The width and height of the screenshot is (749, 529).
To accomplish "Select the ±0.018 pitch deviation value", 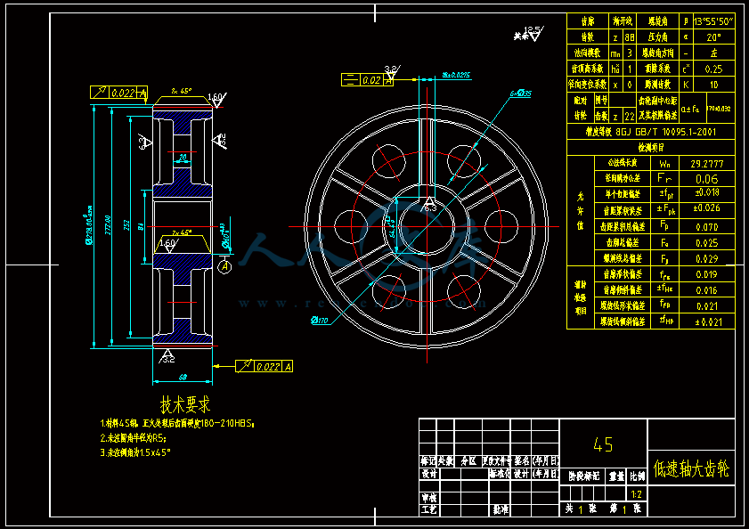I will point(707,192).
